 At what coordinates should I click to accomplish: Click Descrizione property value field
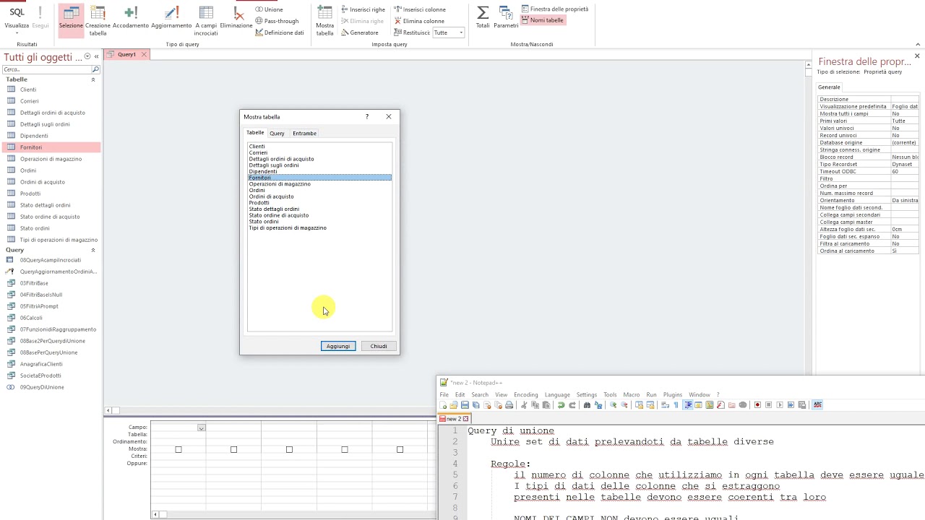pos(905,99)
